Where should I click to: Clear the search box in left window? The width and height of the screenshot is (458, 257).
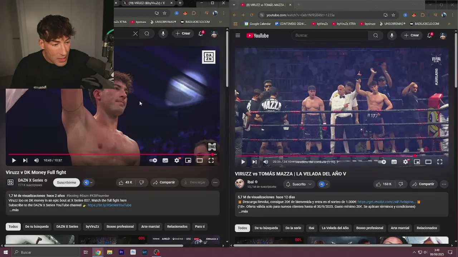[136, 34]
